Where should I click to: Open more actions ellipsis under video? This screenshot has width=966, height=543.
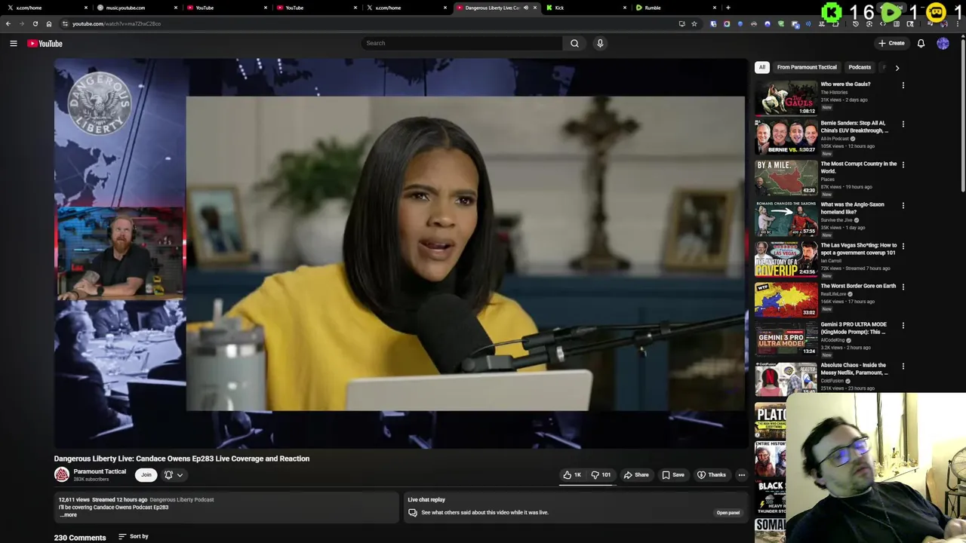(x=741, y=474)
